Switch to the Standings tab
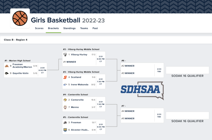This screenshot has width=212, height=140. click(x=69, y=28)
